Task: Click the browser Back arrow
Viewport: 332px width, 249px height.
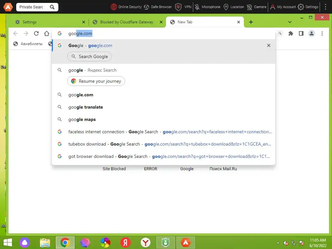Action: click(16, 33)
